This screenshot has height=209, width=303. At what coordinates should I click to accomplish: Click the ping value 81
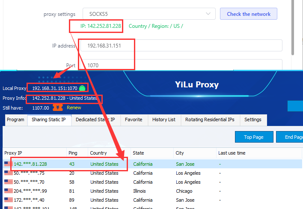click(72, 191)
